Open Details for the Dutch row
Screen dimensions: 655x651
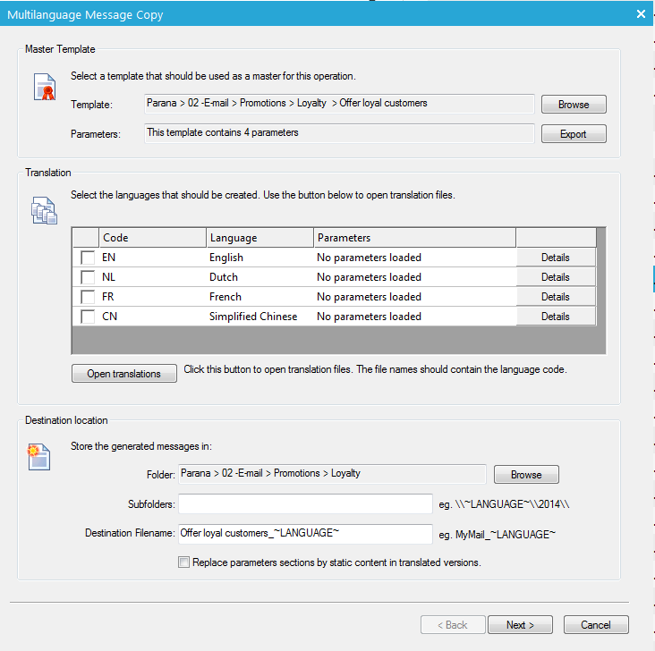tap(555, 277)
